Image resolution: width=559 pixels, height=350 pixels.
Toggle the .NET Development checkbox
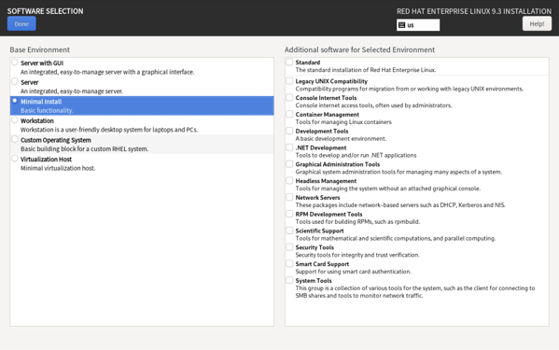[289, 147]
